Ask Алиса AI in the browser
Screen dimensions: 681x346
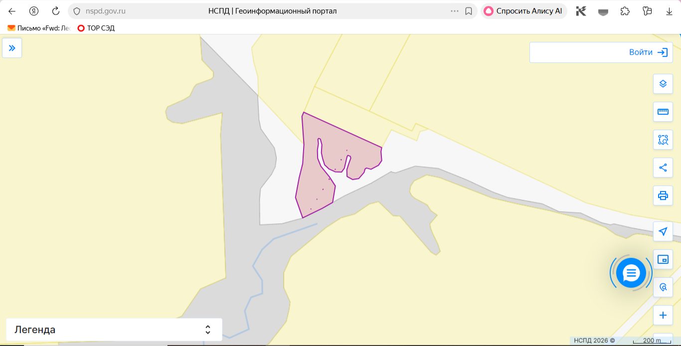tap(524, 11)
